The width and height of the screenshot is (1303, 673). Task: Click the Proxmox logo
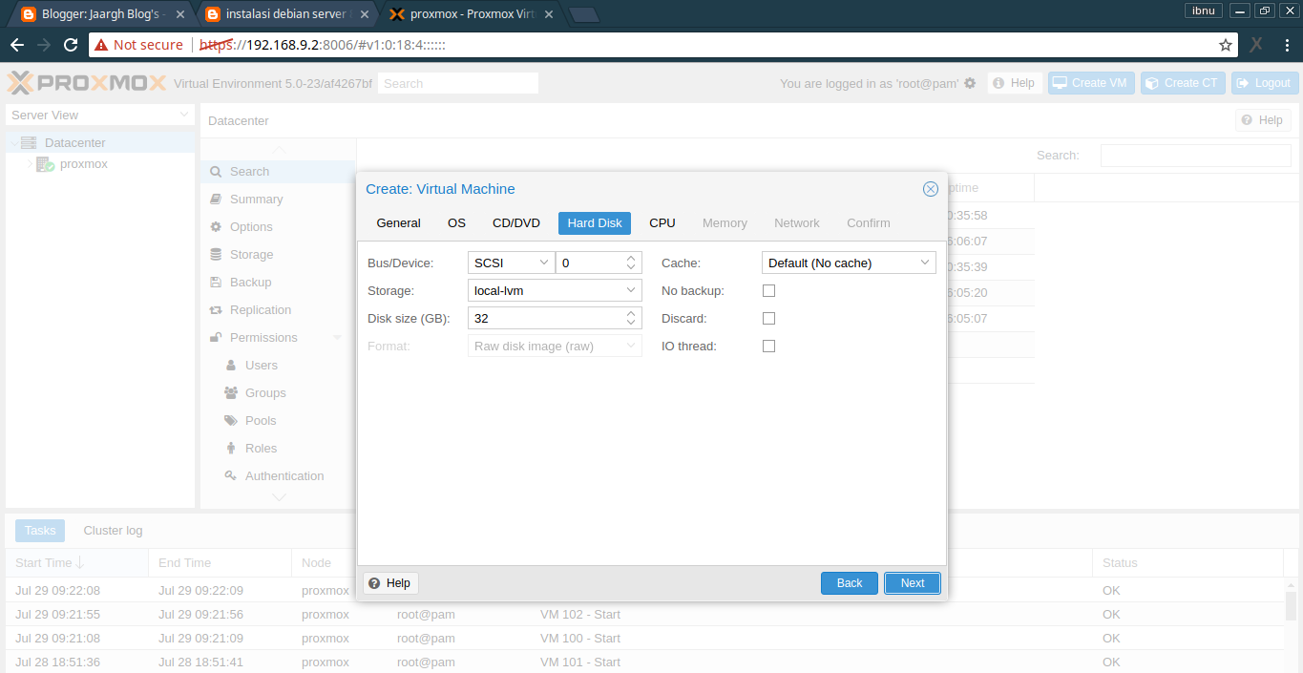coord(87,84)
